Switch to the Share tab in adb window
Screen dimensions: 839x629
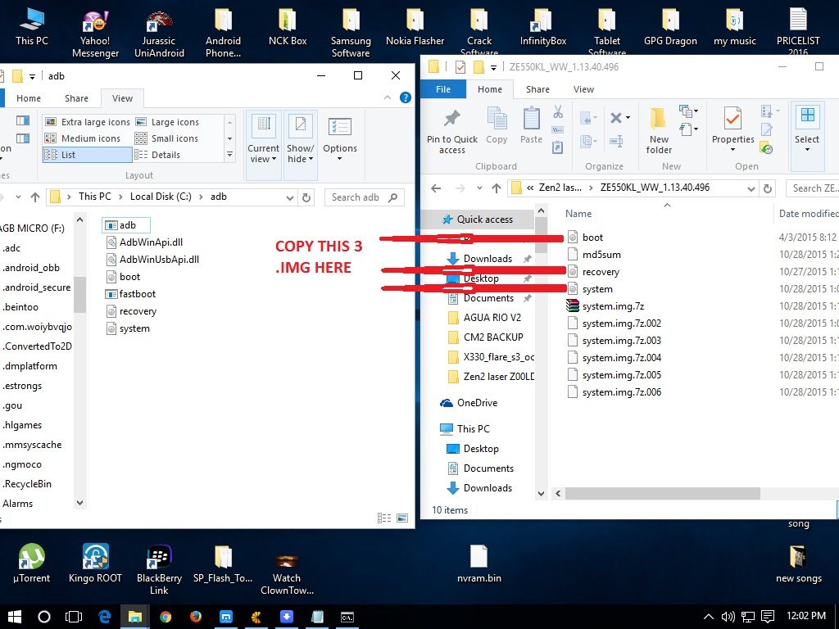(76, 98)
